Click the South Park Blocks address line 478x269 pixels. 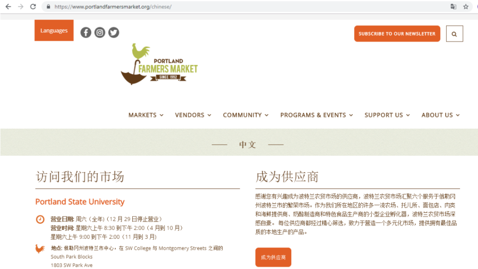pos(72,257)
